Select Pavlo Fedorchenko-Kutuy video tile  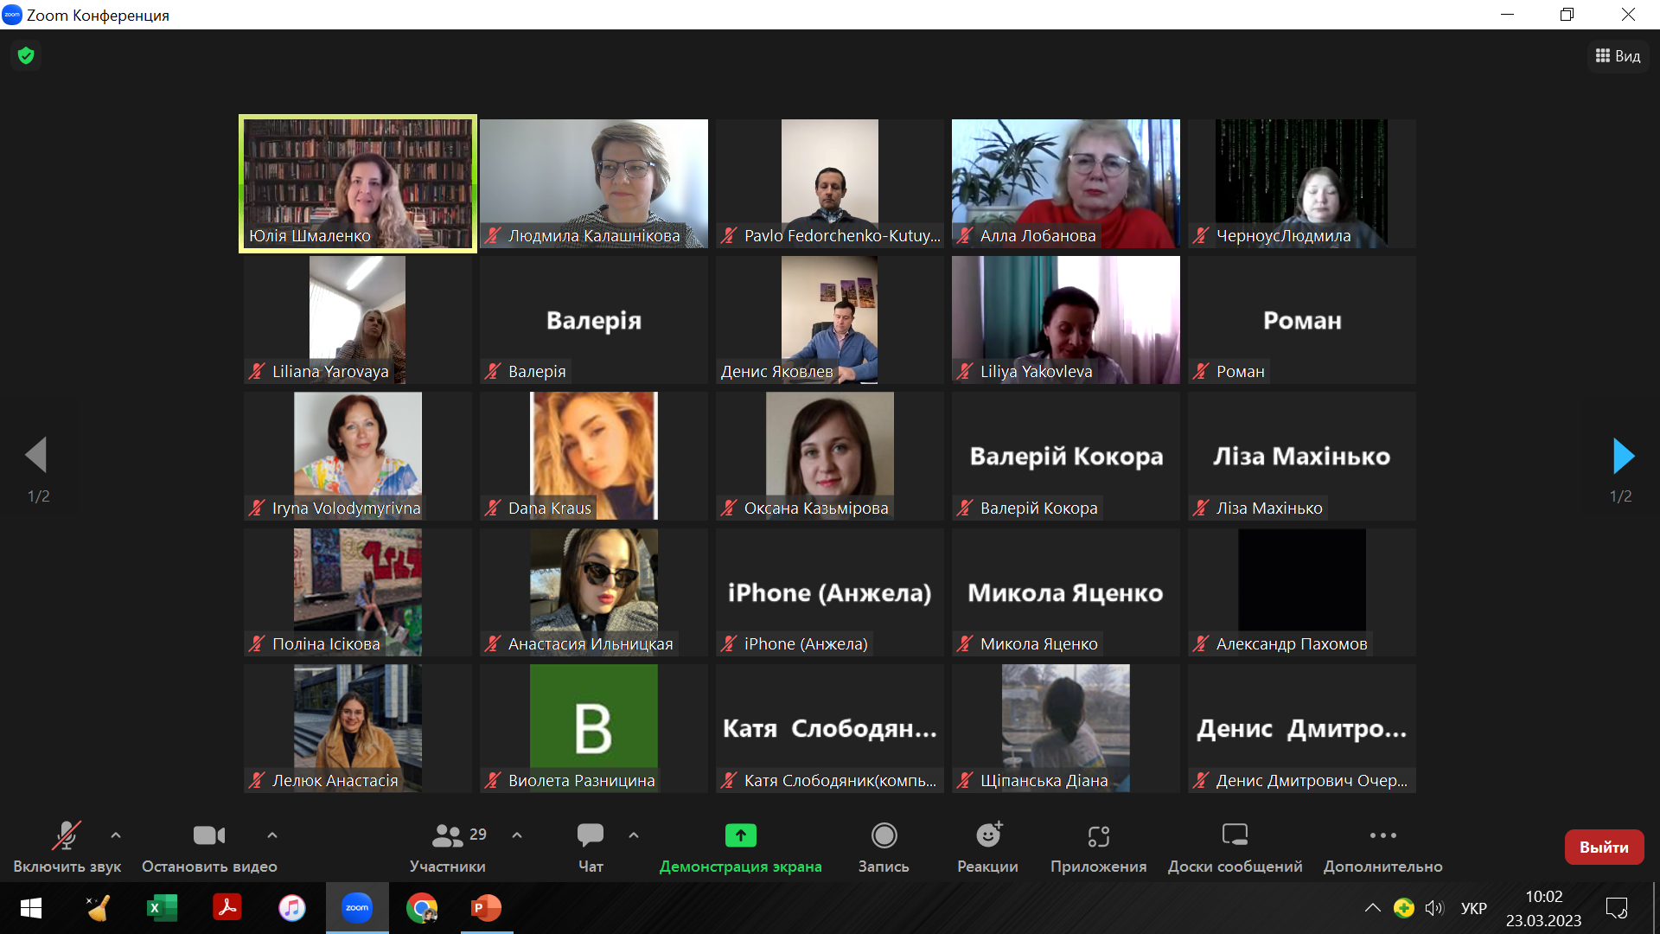(x=830, y=183)
